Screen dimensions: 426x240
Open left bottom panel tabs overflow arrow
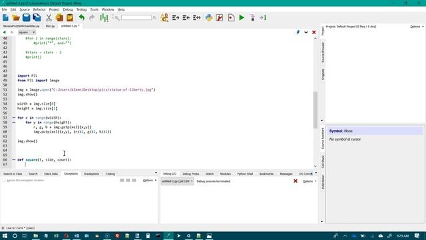coord(156,173)
